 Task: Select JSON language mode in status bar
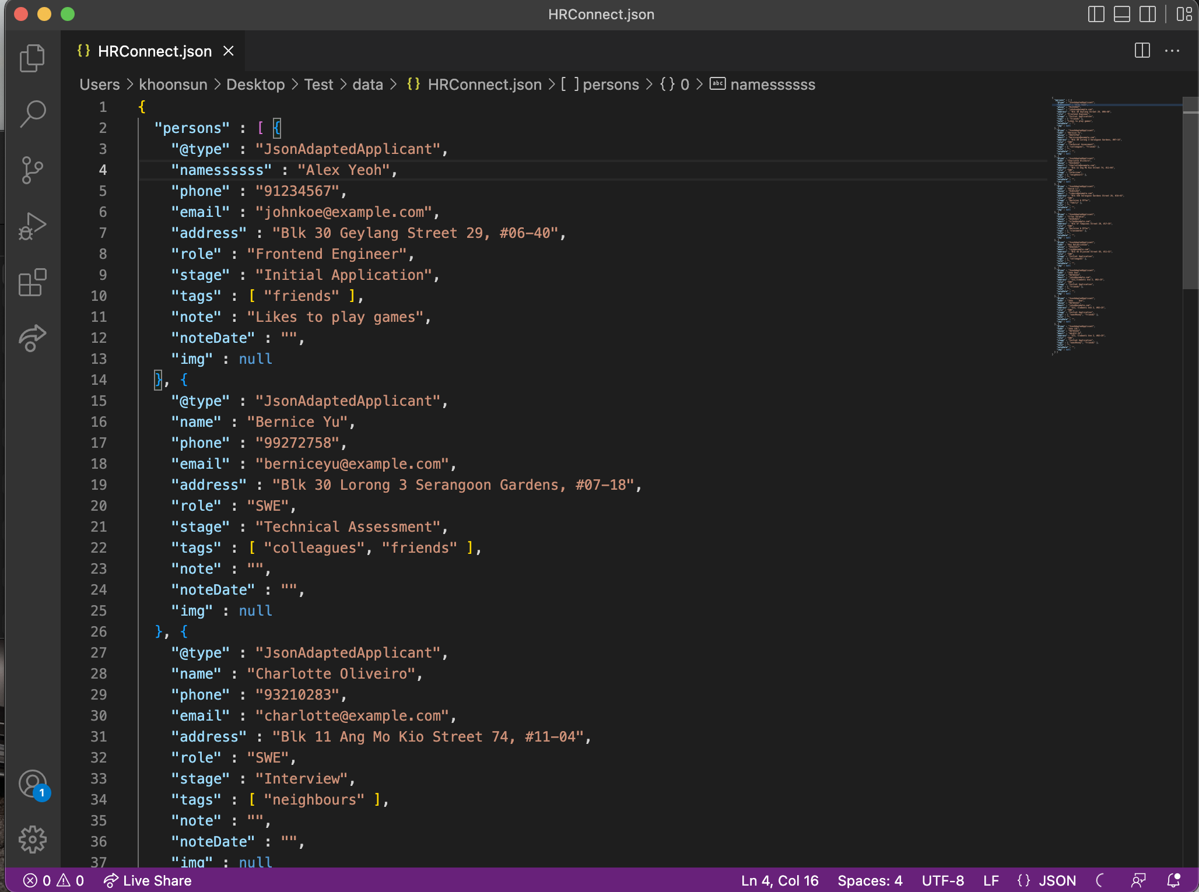(x=1057, y=880)
